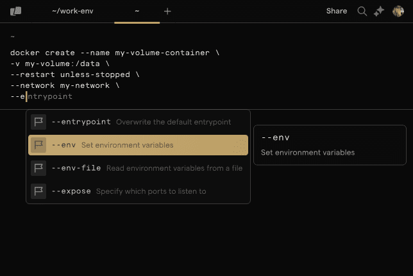Open Warp AI sparkles icon

[x=379, y=12]
